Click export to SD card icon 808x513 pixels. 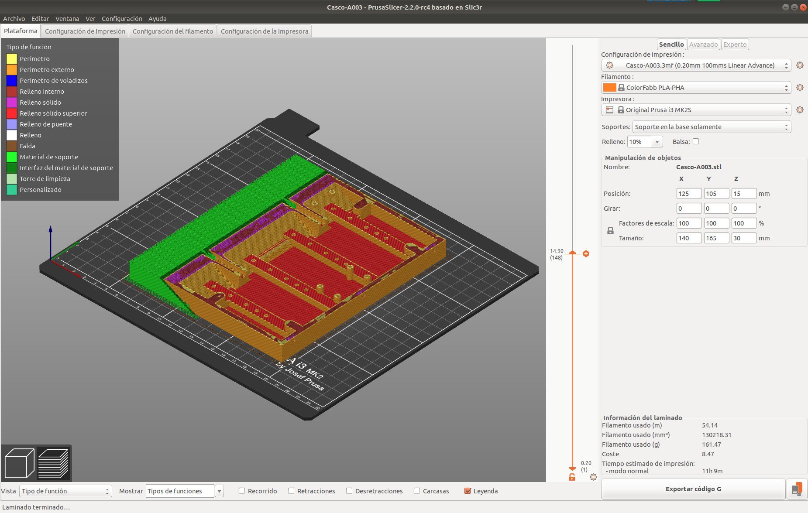tap(797, 489)
